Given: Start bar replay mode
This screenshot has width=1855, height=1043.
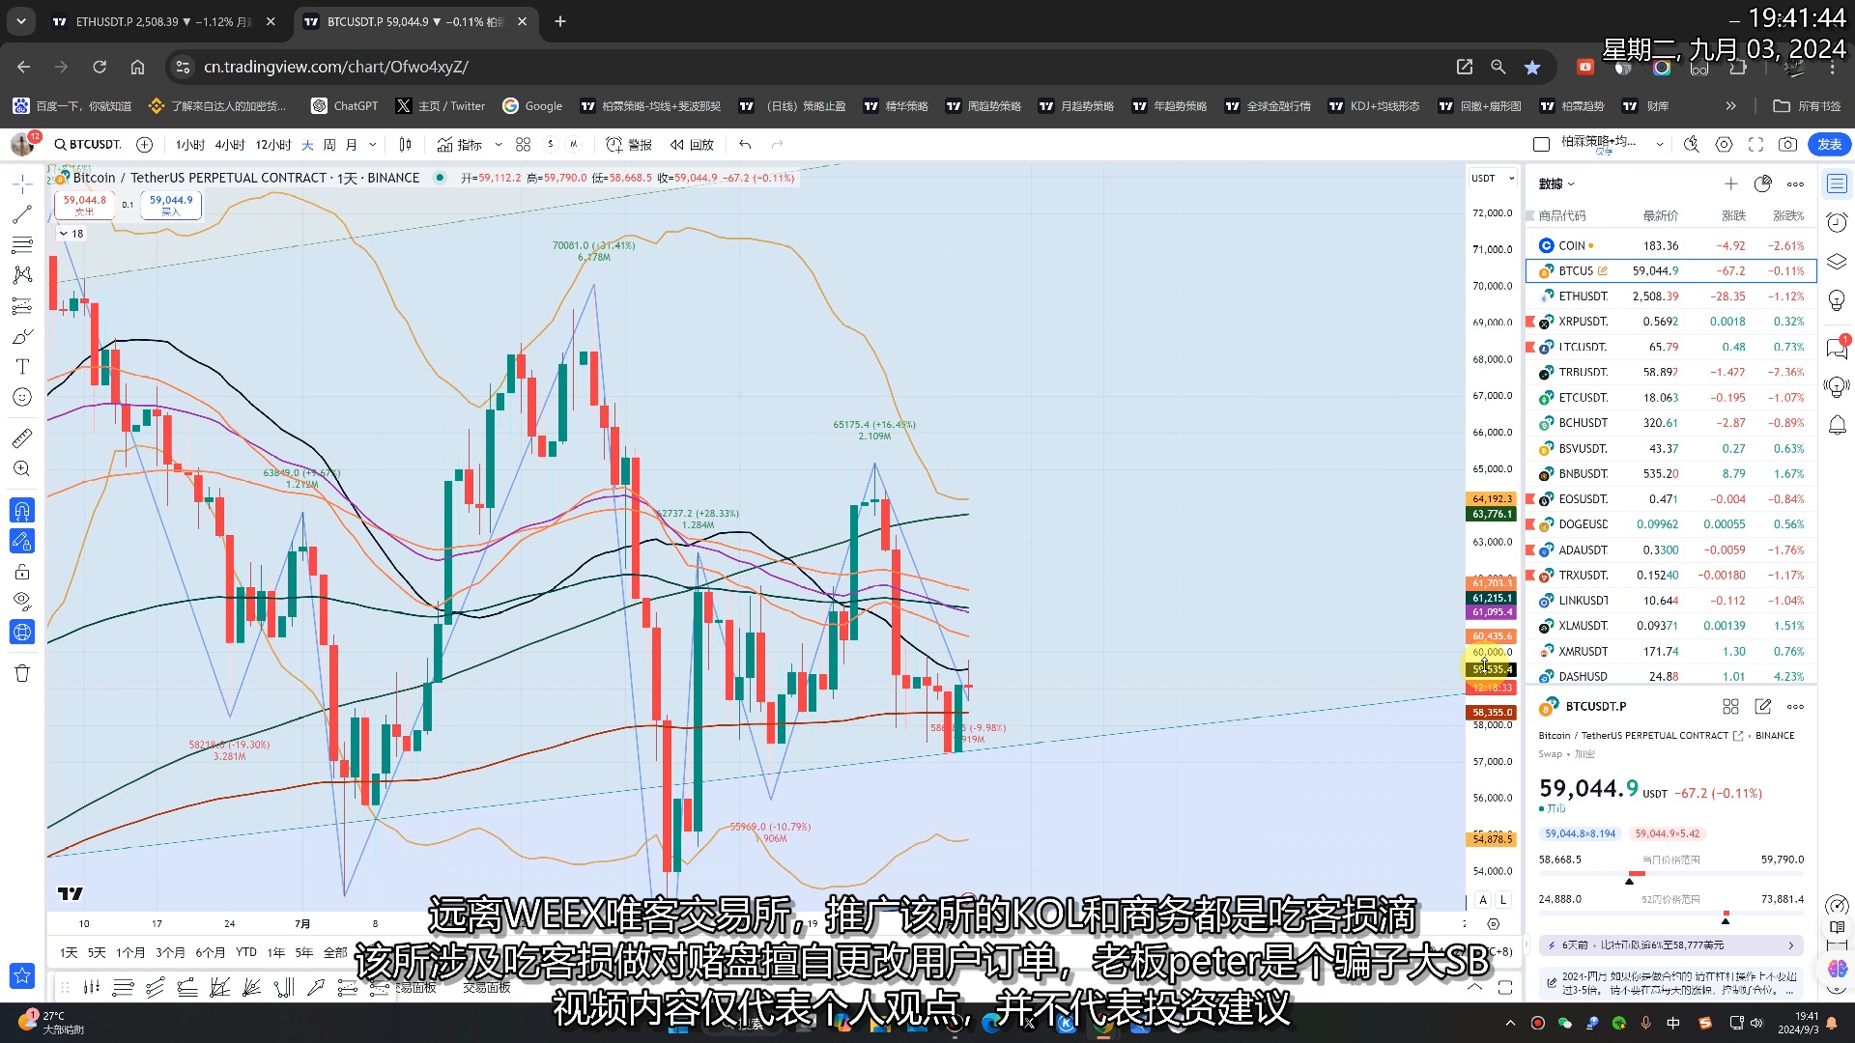Looking at the screenshot, I should [692, 145].
